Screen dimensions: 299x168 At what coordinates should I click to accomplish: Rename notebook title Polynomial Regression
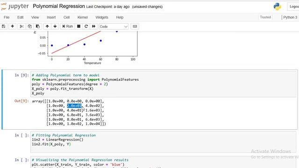[x=59, y=6]
